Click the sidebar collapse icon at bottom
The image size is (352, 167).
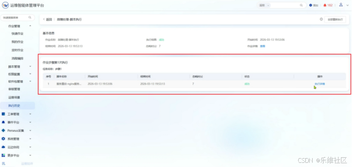[3, 164]
